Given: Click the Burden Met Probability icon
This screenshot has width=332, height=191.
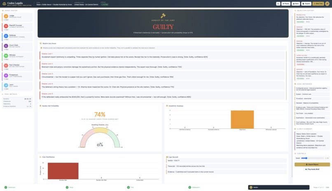Looking at the screenshot, I should click(x=40, y=106).
